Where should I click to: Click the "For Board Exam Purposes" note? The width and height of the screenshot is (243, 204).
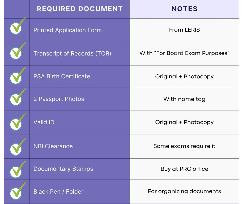point(184,53)
